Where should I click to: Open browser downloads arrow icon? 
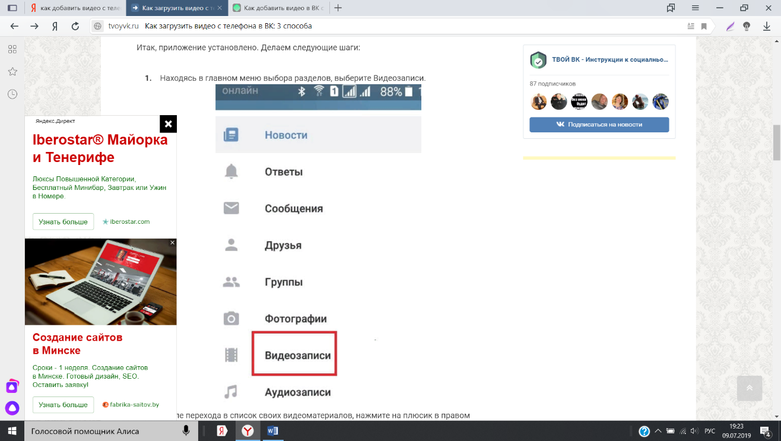coord(767,26)
